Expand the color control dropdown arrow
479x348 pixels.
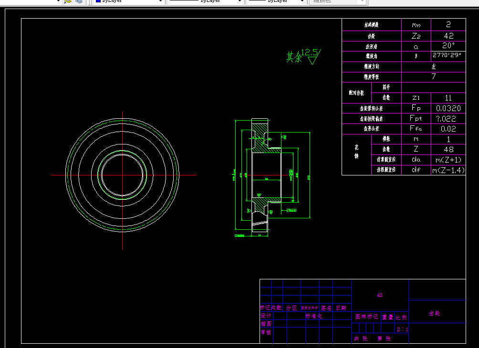(x=160, y=1)
